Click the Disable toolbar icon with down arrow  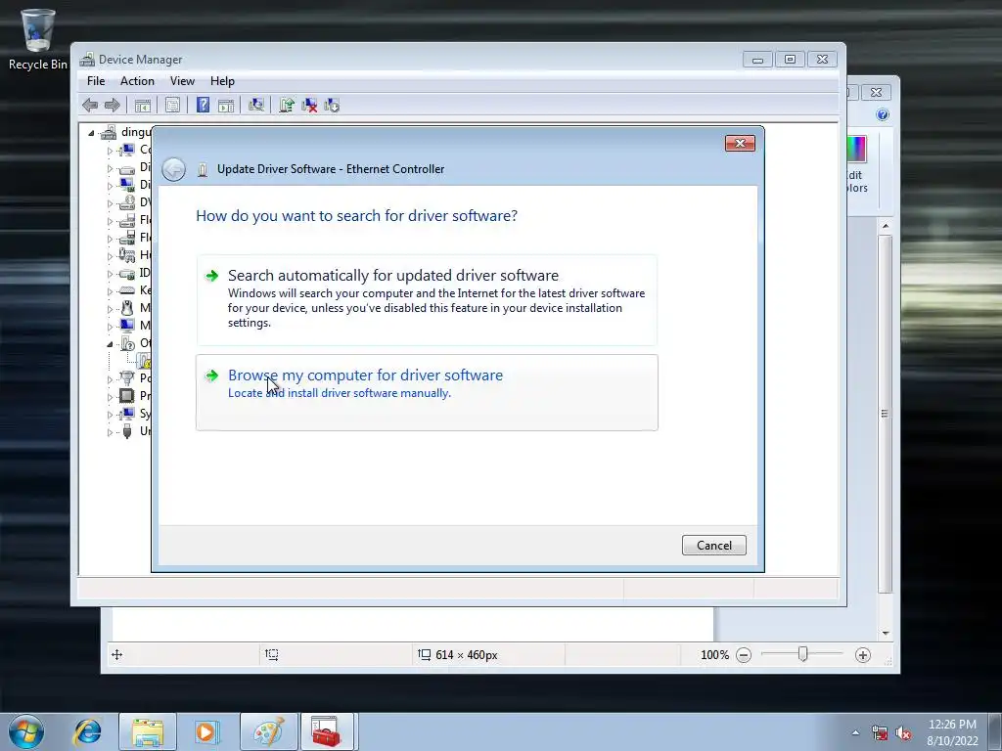[x=332, y=106]
